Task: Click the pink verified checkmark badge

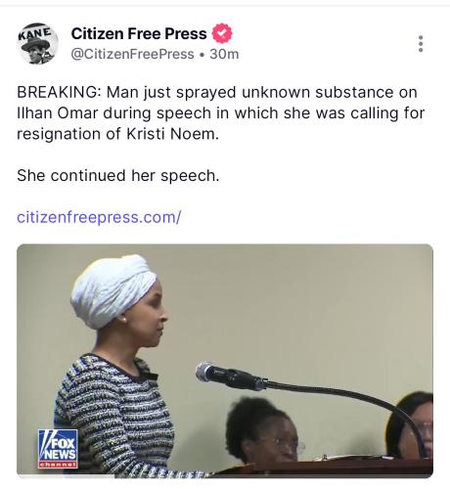Action: [x=222, y=33]
